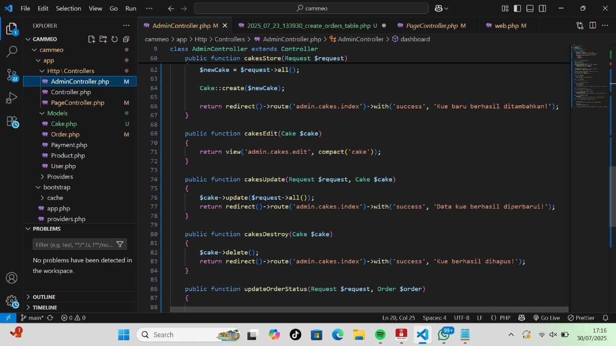Viewport: 616px width, 346px height.
Task: Expand the Providers folder
Action: click(60, 176)
